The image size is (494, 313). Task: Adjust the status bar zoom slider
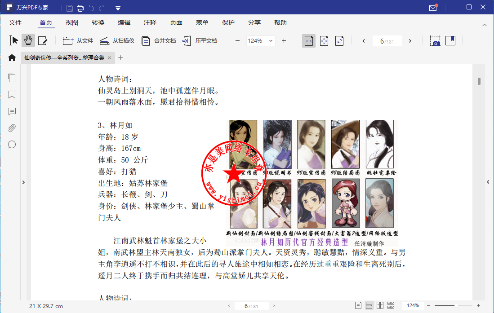pos(456,306)
